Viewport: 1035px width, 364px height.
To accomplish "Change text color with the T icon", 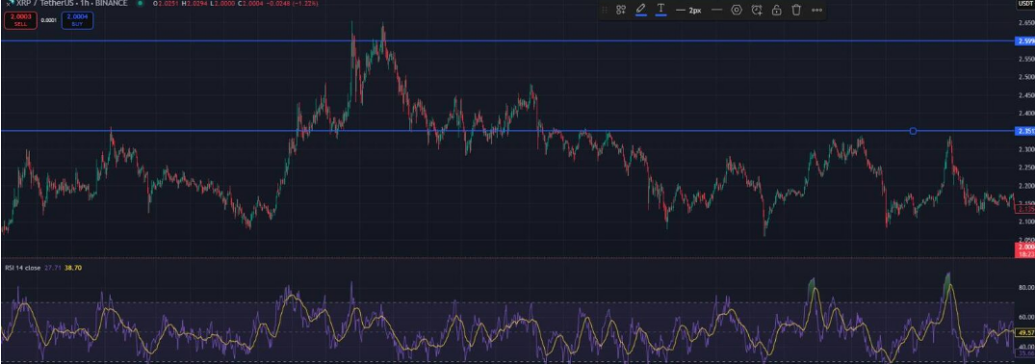I will (x=660, y=10).
